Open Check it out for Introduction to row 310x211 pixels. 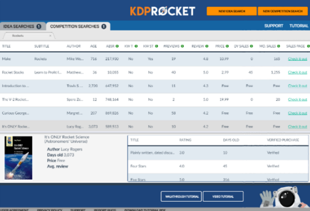pyautogui.click(x=297, y=86)
